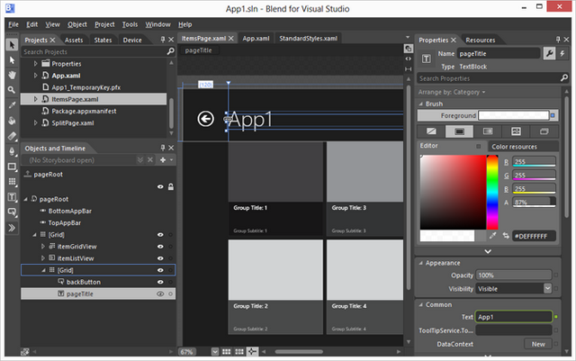Toggle the lock-all icon in Objects panel
Image resolution: width=576 pixels, height=361 pixels.
pos(171,186)
